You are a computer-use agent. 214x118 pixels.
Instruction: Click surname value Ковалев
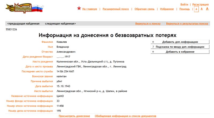(62, 42)
